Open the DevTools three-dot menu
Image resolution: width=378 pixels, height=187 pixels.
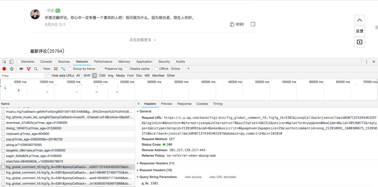(x=366, y=62)
